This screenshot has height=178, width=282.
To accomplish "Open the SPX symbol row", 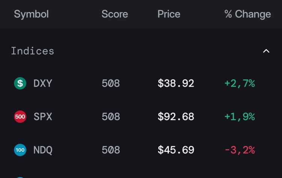I will point(141,117).
